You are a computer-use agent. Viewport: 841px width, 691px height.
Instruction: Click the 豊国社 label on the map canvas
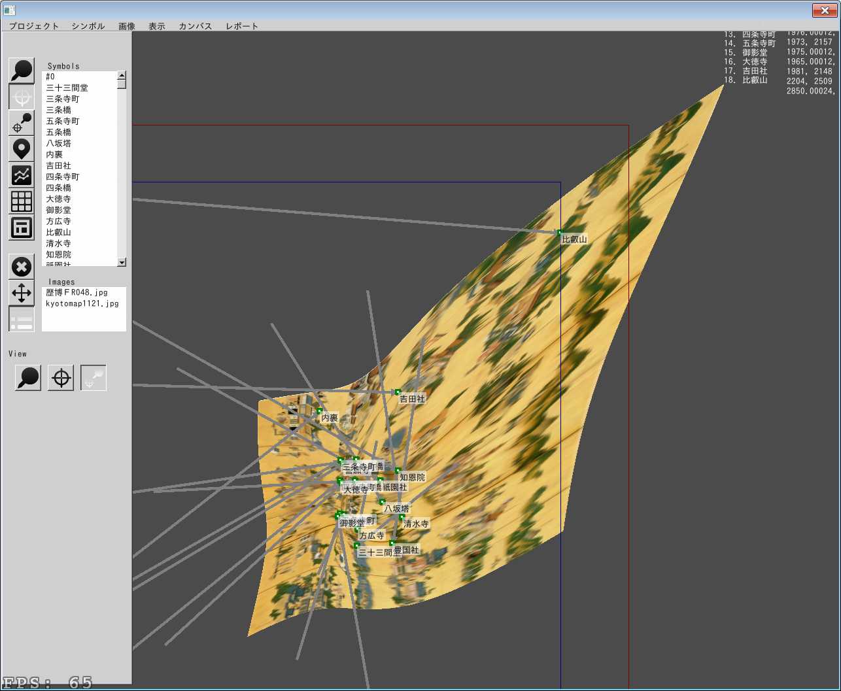(406, 550)
